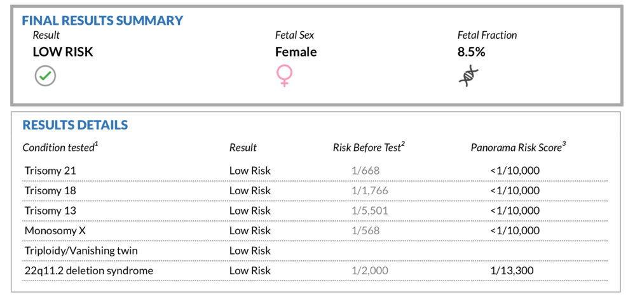
Task: Select the Triploidy/Vanishing twin row label
Action: pyautogui.click(x=81, y=251)
